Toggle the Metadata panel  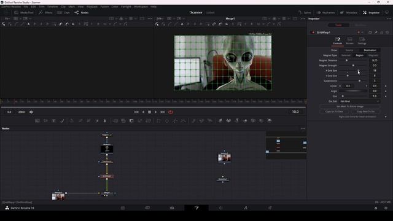point(349,12)
